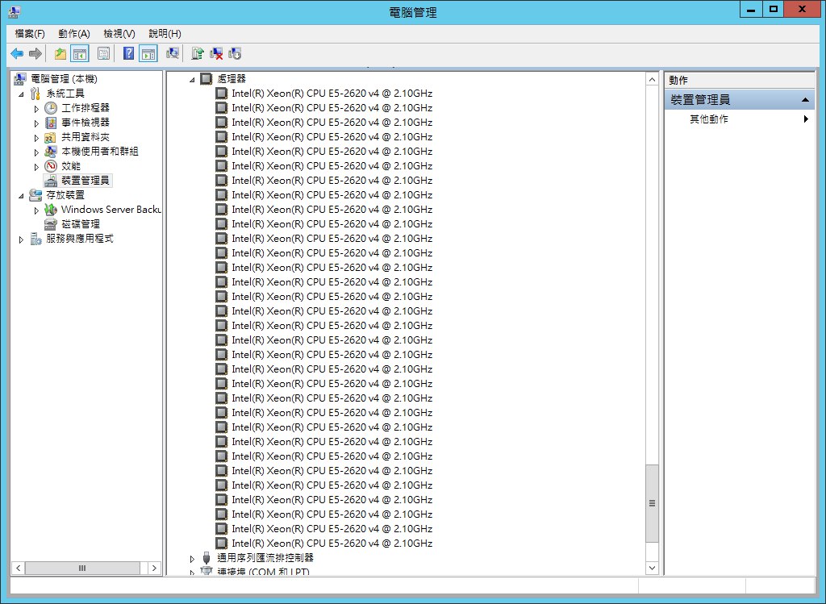Open Properties toolbar icon
The image size is (826, 604).
click(104, 53)
